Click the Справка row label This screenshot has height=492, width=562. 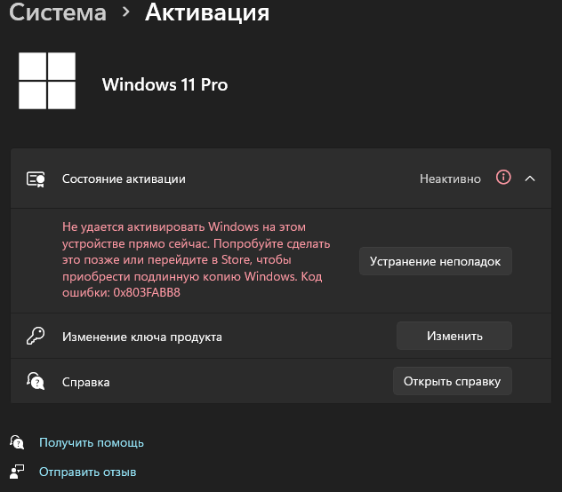coord(86,382)
